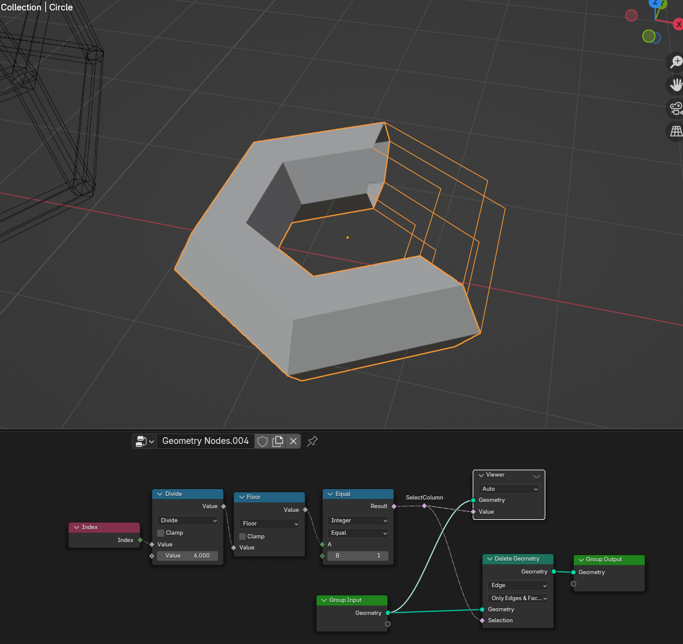Enable Clamp checkbox in the Floor node

(242, 537)
